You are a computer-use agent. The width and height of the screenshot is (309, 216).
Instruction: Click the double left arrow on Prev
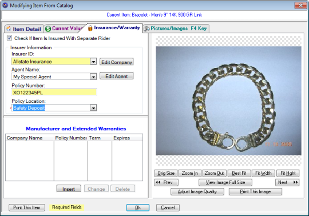158,182
